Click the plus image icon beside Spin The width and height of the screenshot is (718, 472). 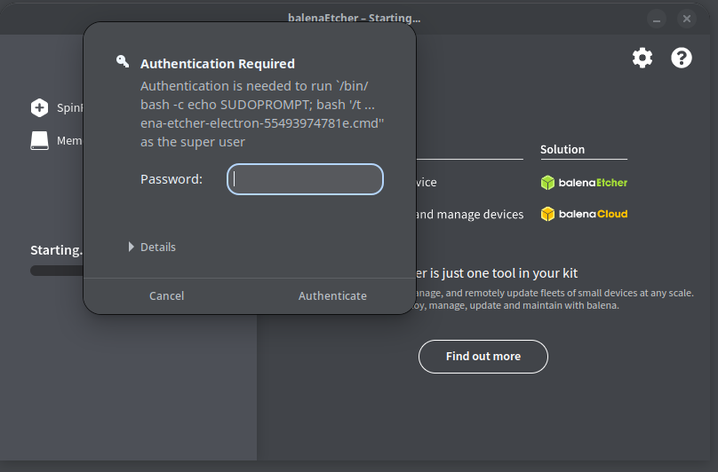point(39,108)
